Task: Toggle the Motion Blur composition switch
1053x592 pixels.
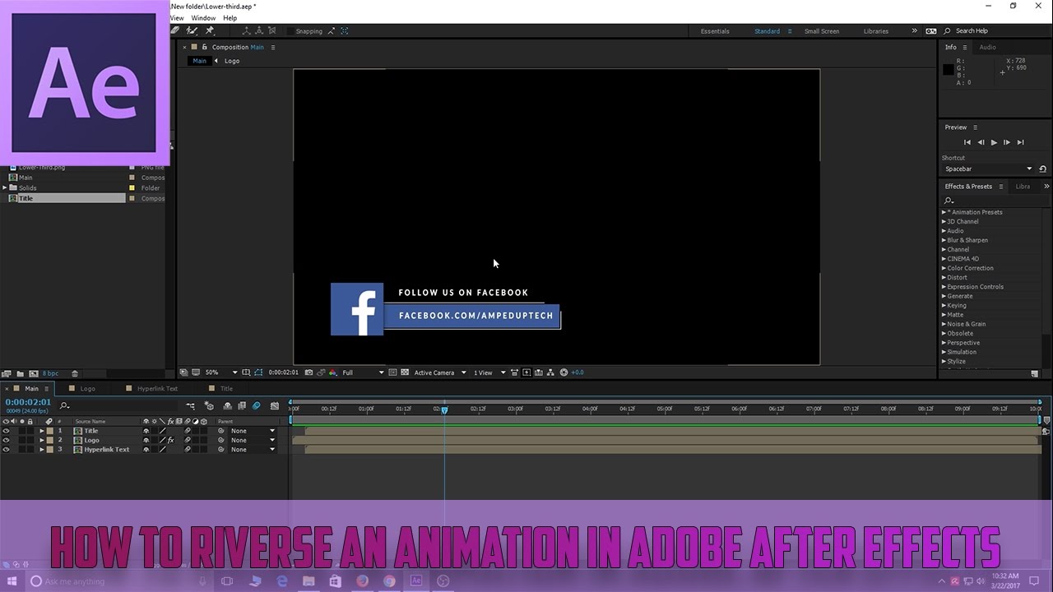Action: point(256,406)
